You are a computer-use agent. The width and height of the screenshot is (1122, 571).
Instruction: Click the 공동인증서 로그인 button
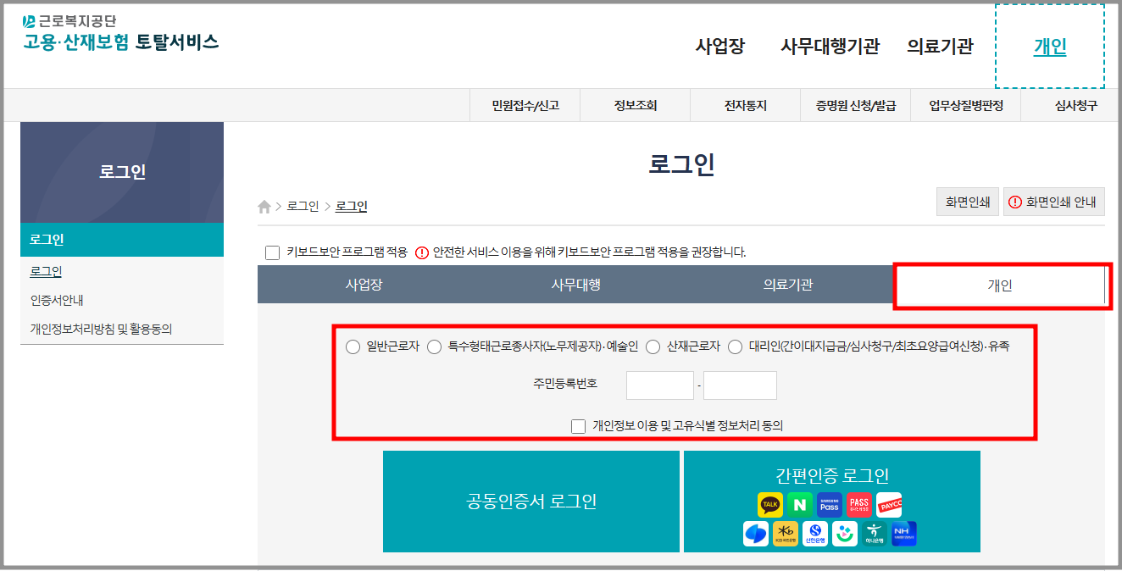pos(531,502)
